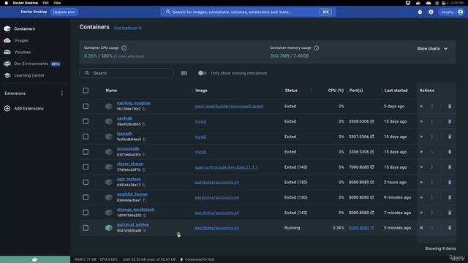Delete the clever_chaum container
Viewport: 468px width, 263px height.
pos(450,167)
